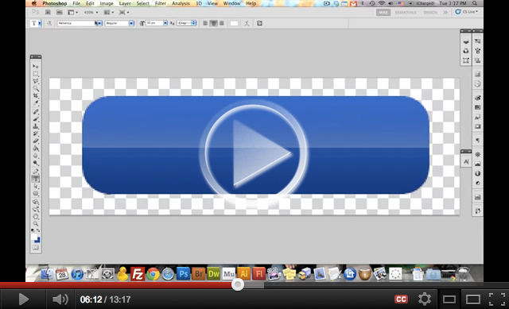The height and width of the screenshot is (309, 509).
Task: Select the Hand tool
Action: point(35,217)
